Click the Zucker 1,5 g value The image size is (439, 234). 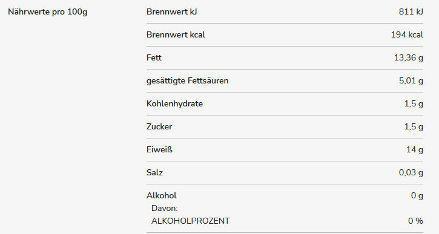click(414, 126)
